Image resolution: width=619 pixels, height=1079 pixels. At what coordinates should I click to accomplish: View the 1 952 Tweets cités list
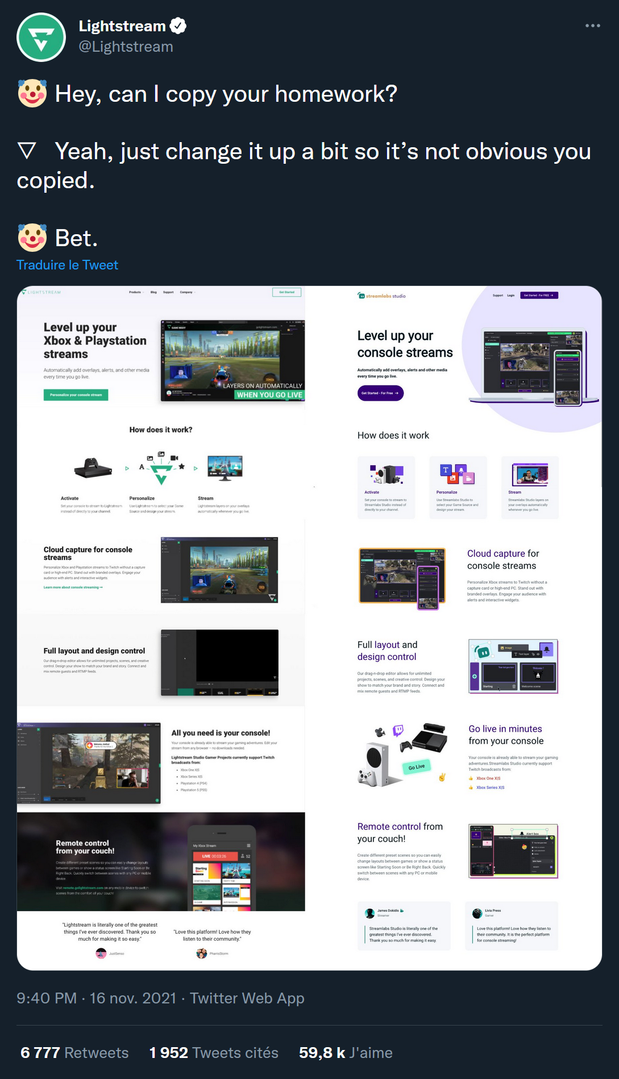click(x=214, y=1053)
